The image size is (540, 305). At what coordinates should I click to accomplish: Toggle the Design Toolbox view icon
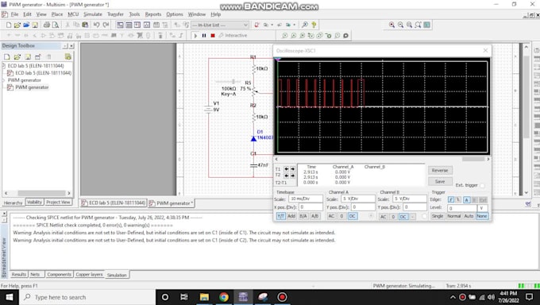pyautogui.click(x=120, y=25)
